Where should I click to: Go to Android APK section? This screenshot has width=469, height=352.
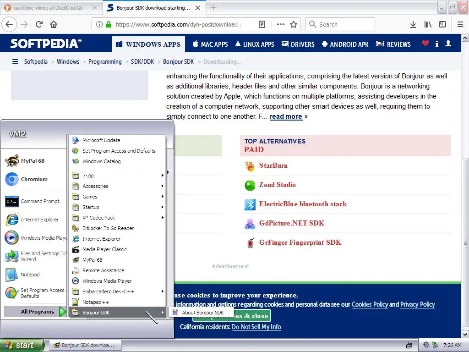[345, 44]
